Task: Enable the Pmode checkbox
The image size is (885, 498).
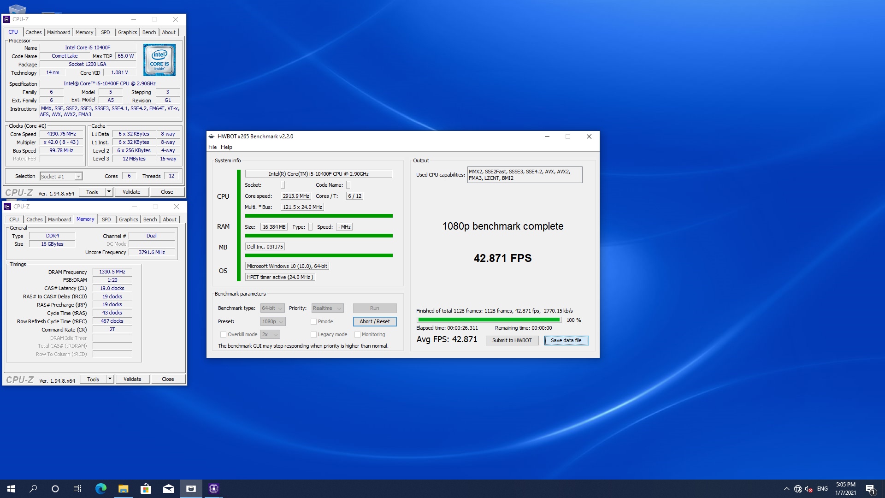Action: [313, 321]
